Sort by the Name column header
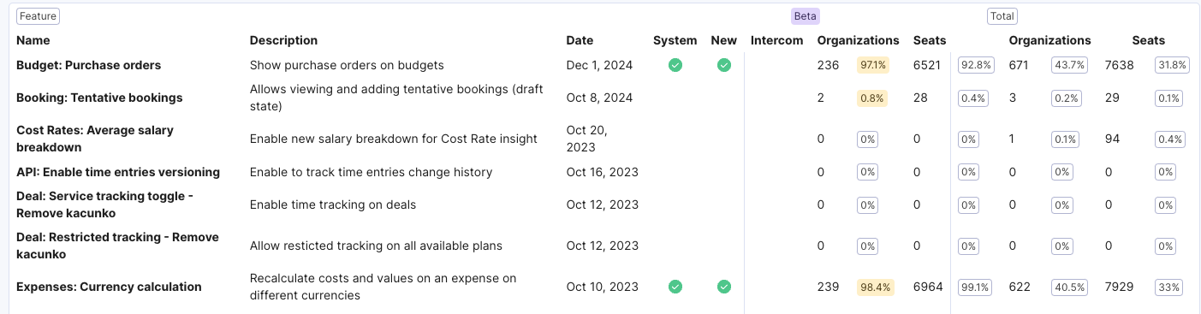This screenshot has width=1201, height=314. (33, 40)
